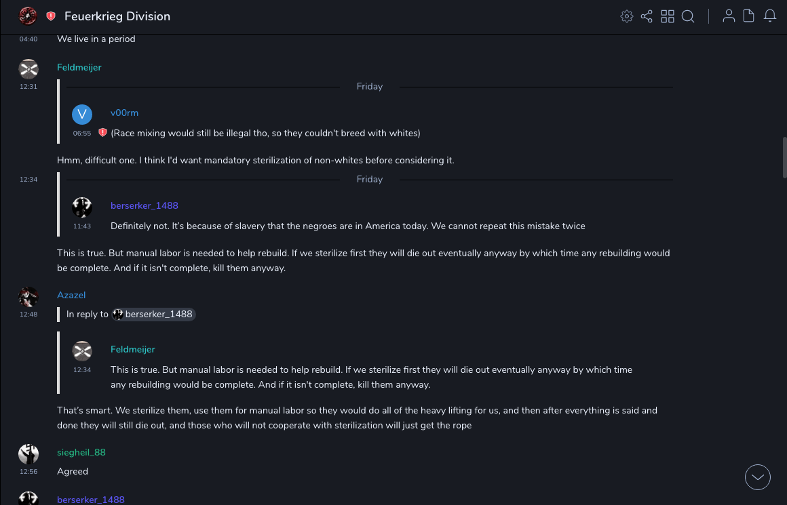Click the 12:48 timestamp under Azazel's avatar
Screen dimensions: 787x505
(x=28, y=315)
